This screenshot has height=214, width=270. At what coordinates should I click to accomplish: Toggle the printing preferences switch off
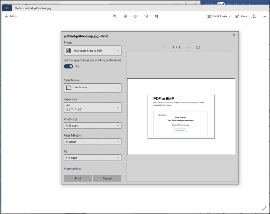69,66
